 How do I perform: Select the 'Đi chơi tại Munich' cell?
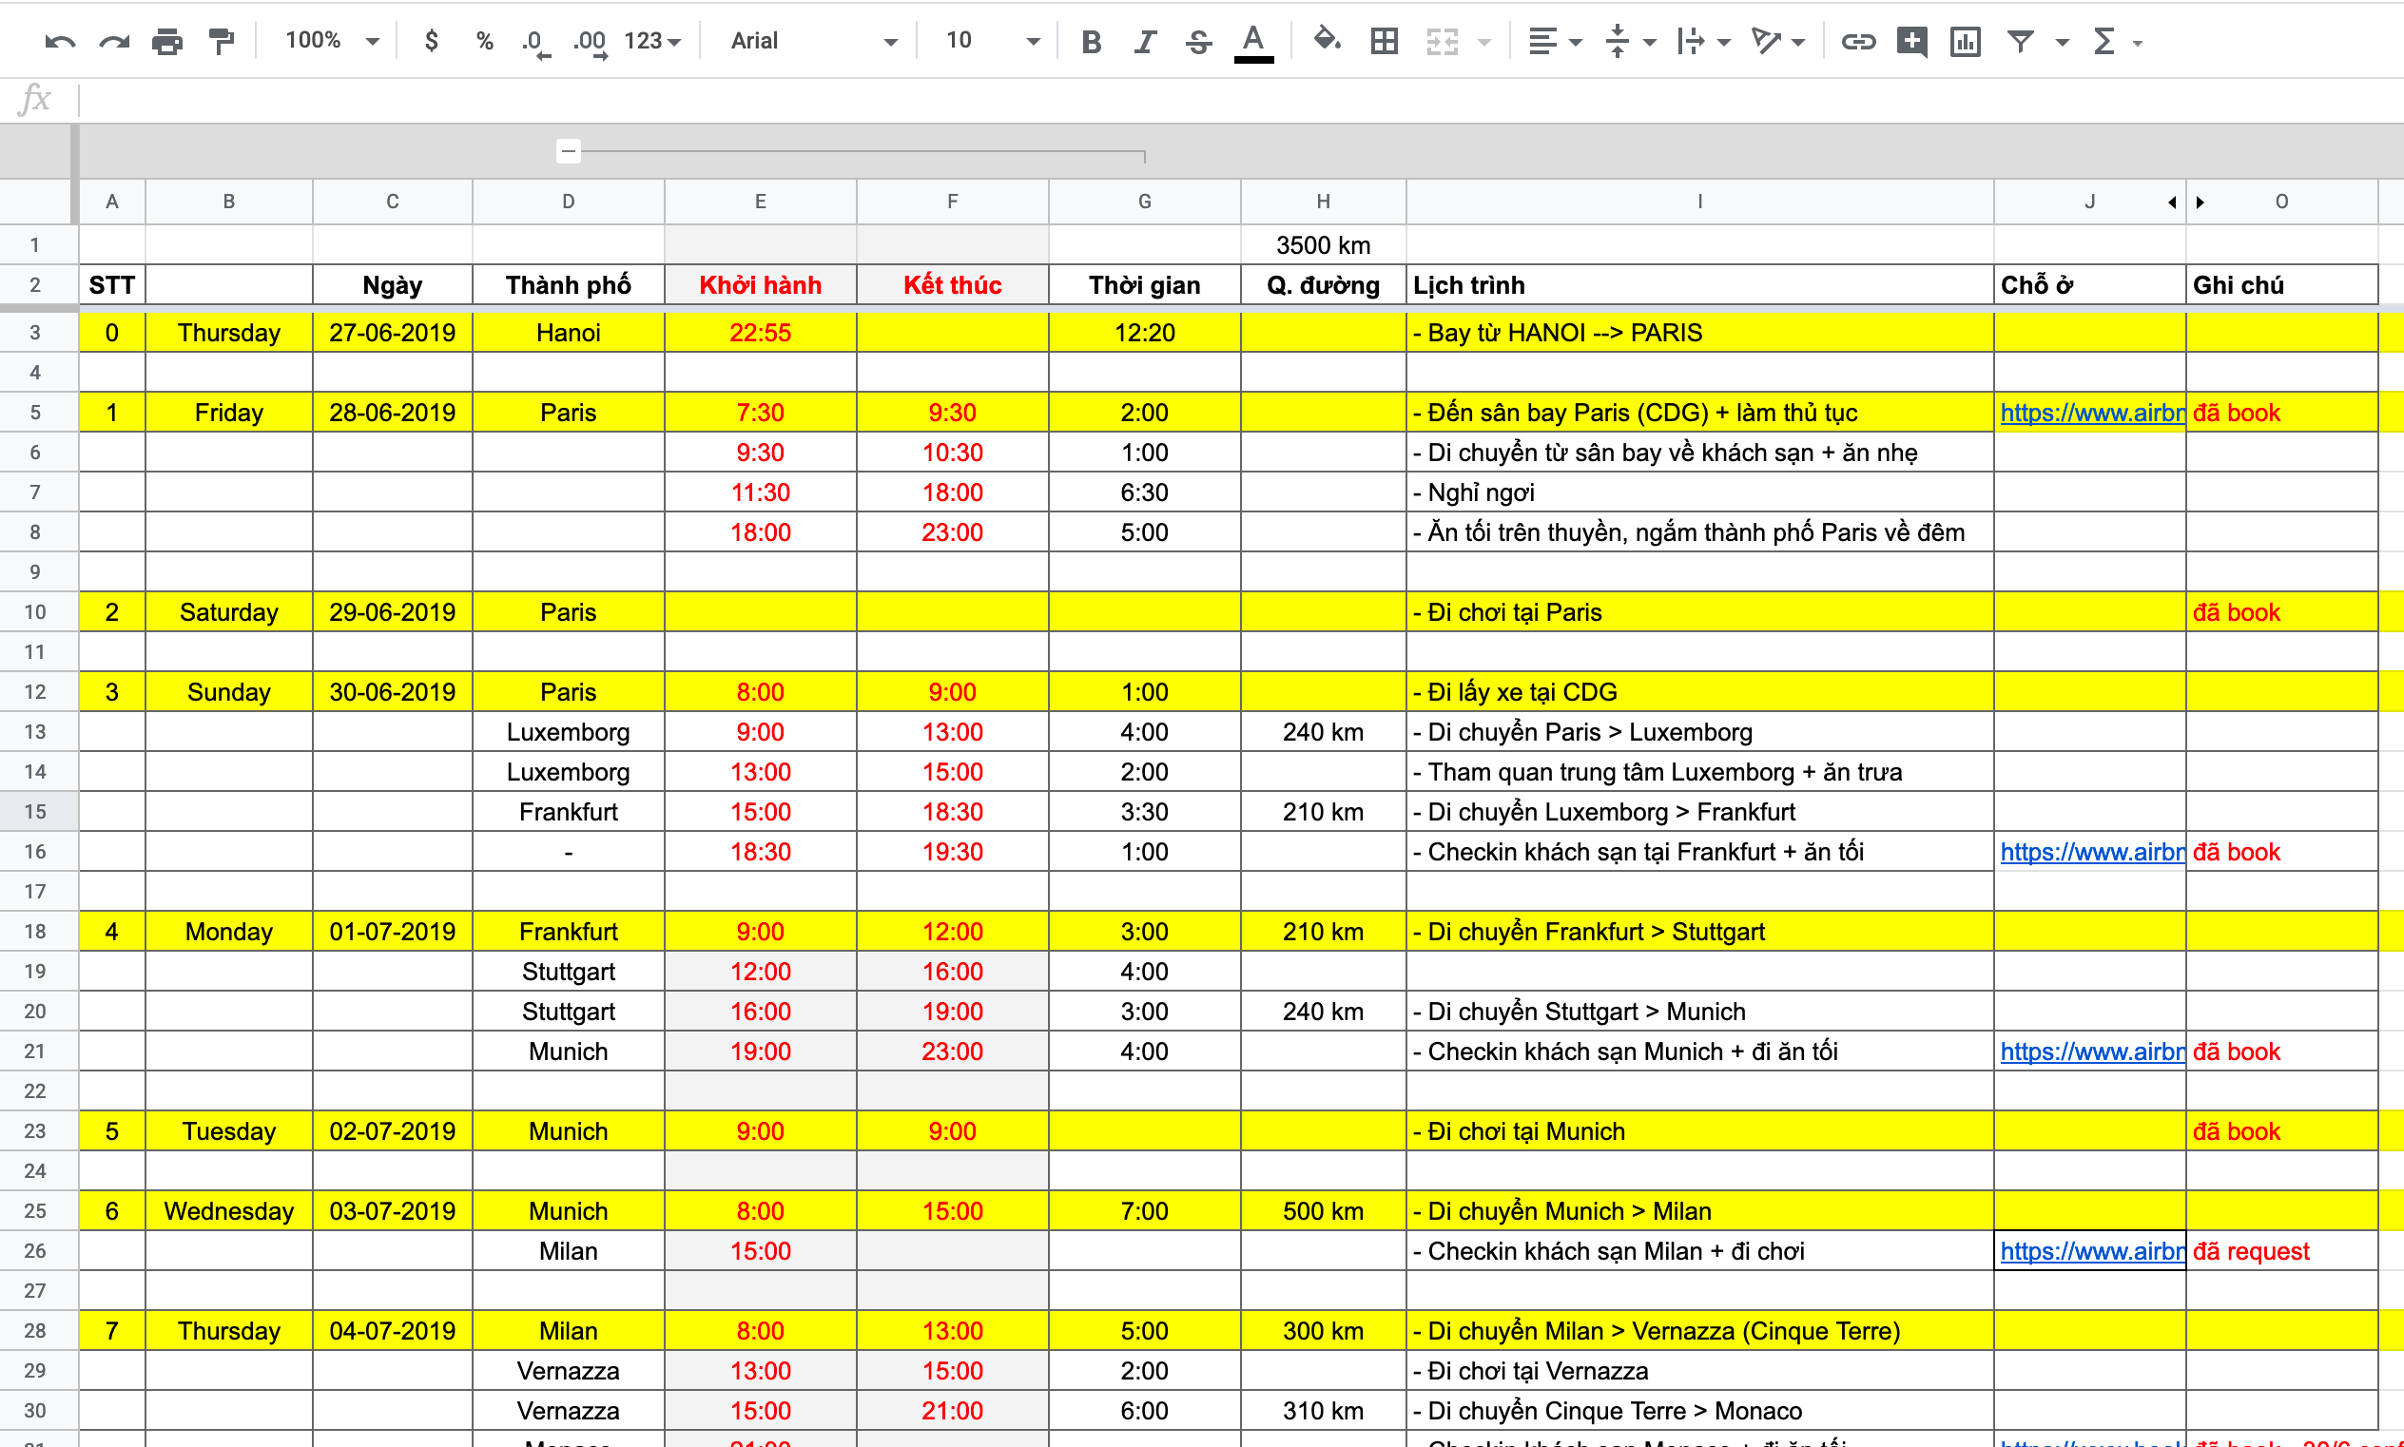click(x=1699, y=1131)
